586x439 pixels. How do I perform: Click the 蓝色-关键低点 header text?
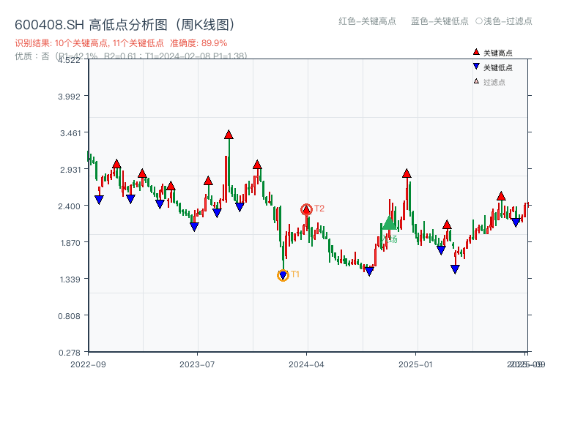pyautogui.click(x=439, y=21)
